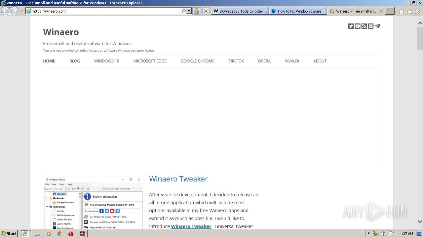Open the GOOGLE CHROME menu item
The height and width of the screenshot is (238, 423).
coord(198,61)
